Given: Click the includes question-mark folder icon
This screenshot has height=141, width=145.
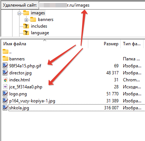Looking at the screenshot, I should pos(26,26).
